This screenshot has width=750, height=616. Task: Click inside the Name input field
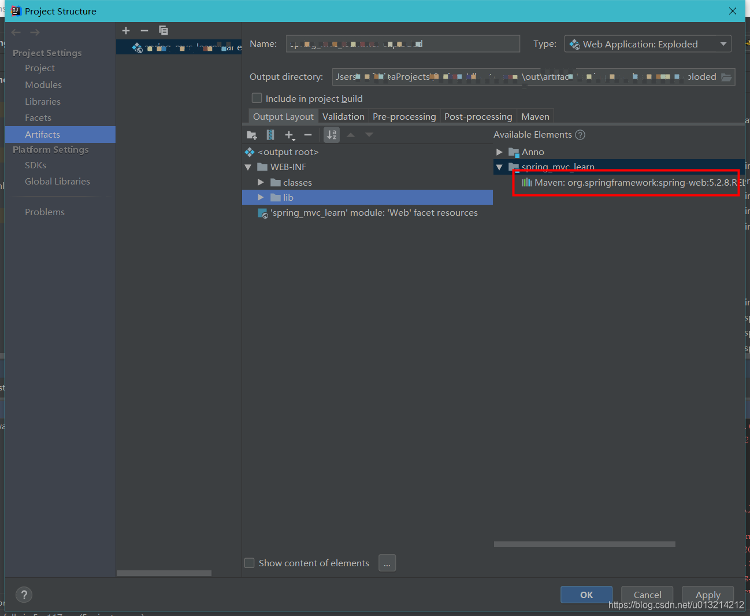[403, 43]
